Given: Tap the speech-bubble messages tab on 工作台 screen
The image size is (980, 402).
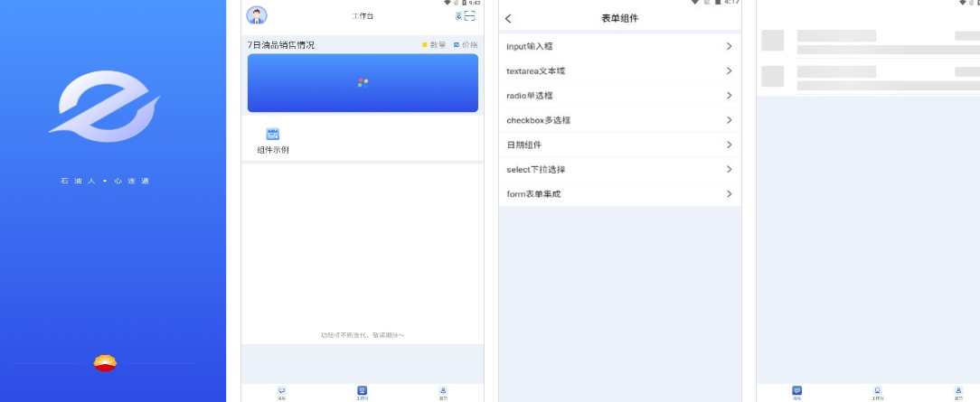Looking at the screenshot, I should point(282,391).
